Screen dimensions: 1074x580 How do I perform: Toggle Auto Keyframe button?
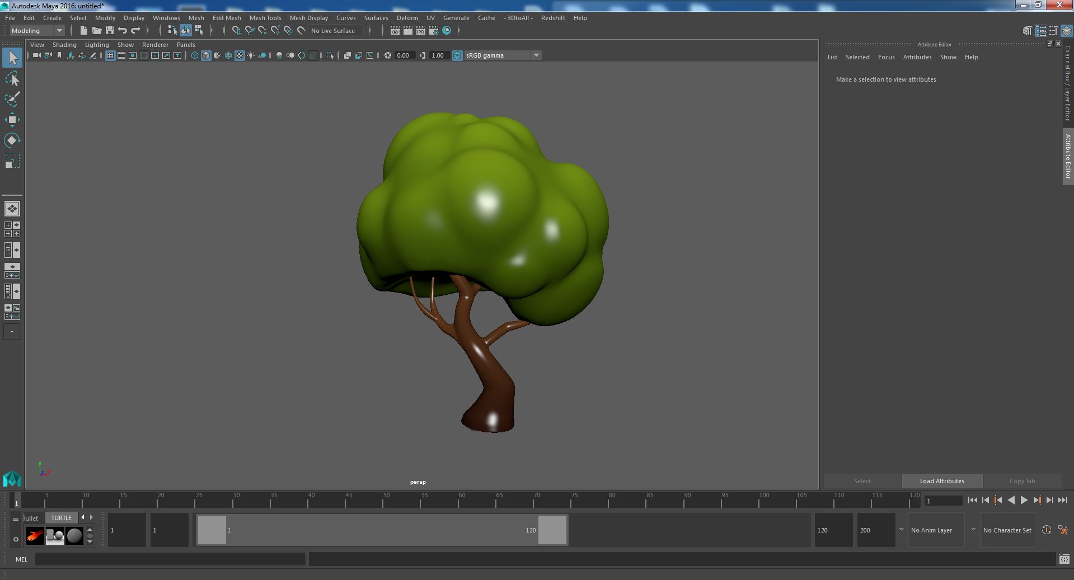pos(1046,530)
